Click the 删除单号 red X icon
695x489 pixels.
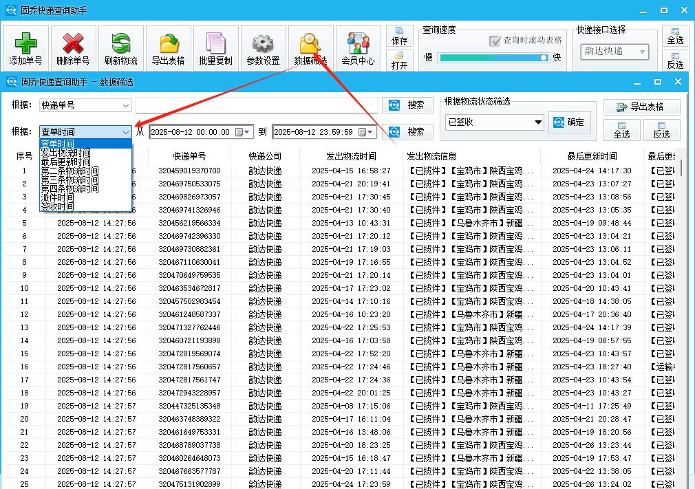pyautogui.click(x=73, y=44)
